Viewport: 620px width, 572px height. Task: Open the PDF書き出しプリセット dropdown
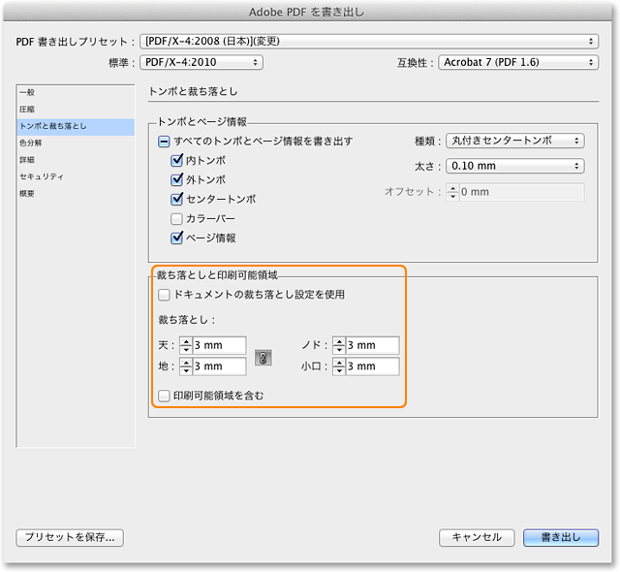pos(368,42)
